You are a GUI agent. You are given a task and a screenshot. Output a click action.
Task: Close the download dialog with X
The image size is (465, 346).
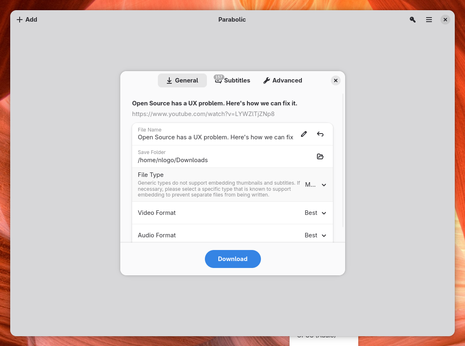tap(335, 80)
